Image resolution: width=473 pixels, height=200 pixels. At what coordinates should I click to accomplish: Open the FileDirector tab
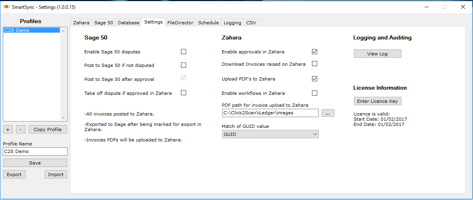click(x=181, y=23)
